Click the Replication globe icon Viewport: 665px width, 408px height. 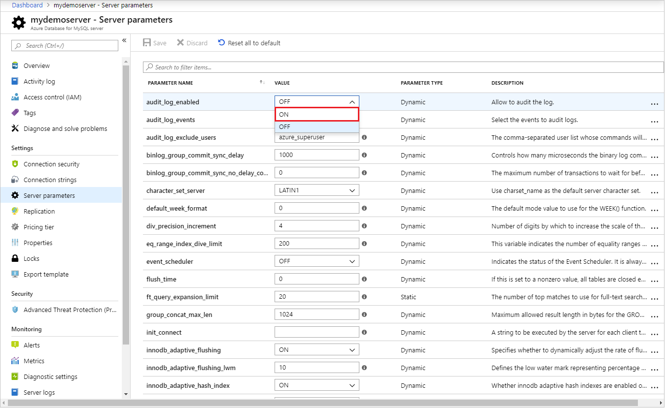click(x=15, y=211)
